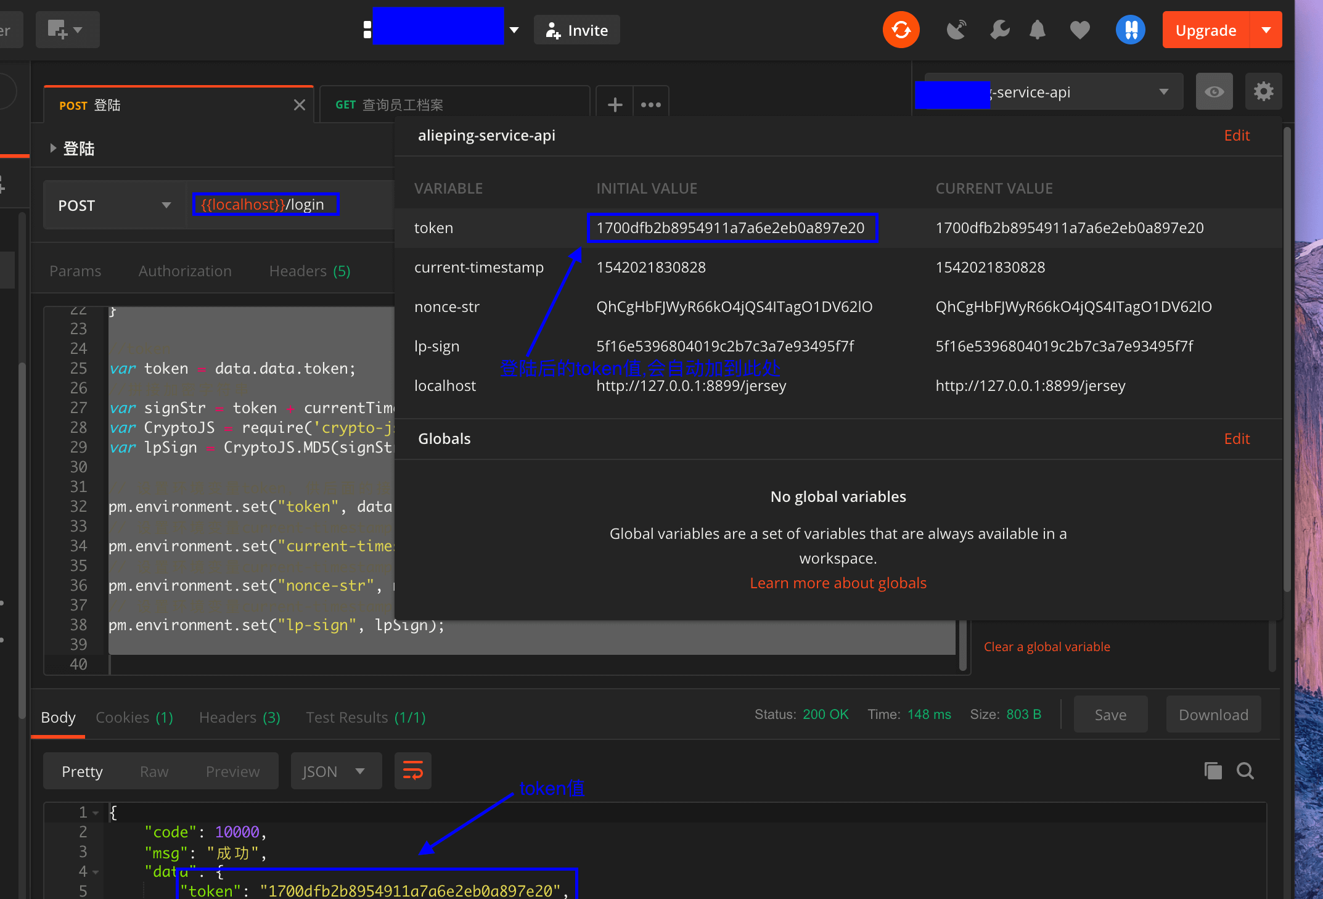Toggle environment quick look eye icon
Screen dimensions: 1323x899
click(x=1214, y=91)
